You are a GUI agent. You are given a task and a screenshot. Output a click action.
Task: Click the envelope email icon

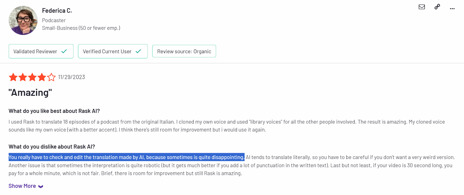[422, 7]
